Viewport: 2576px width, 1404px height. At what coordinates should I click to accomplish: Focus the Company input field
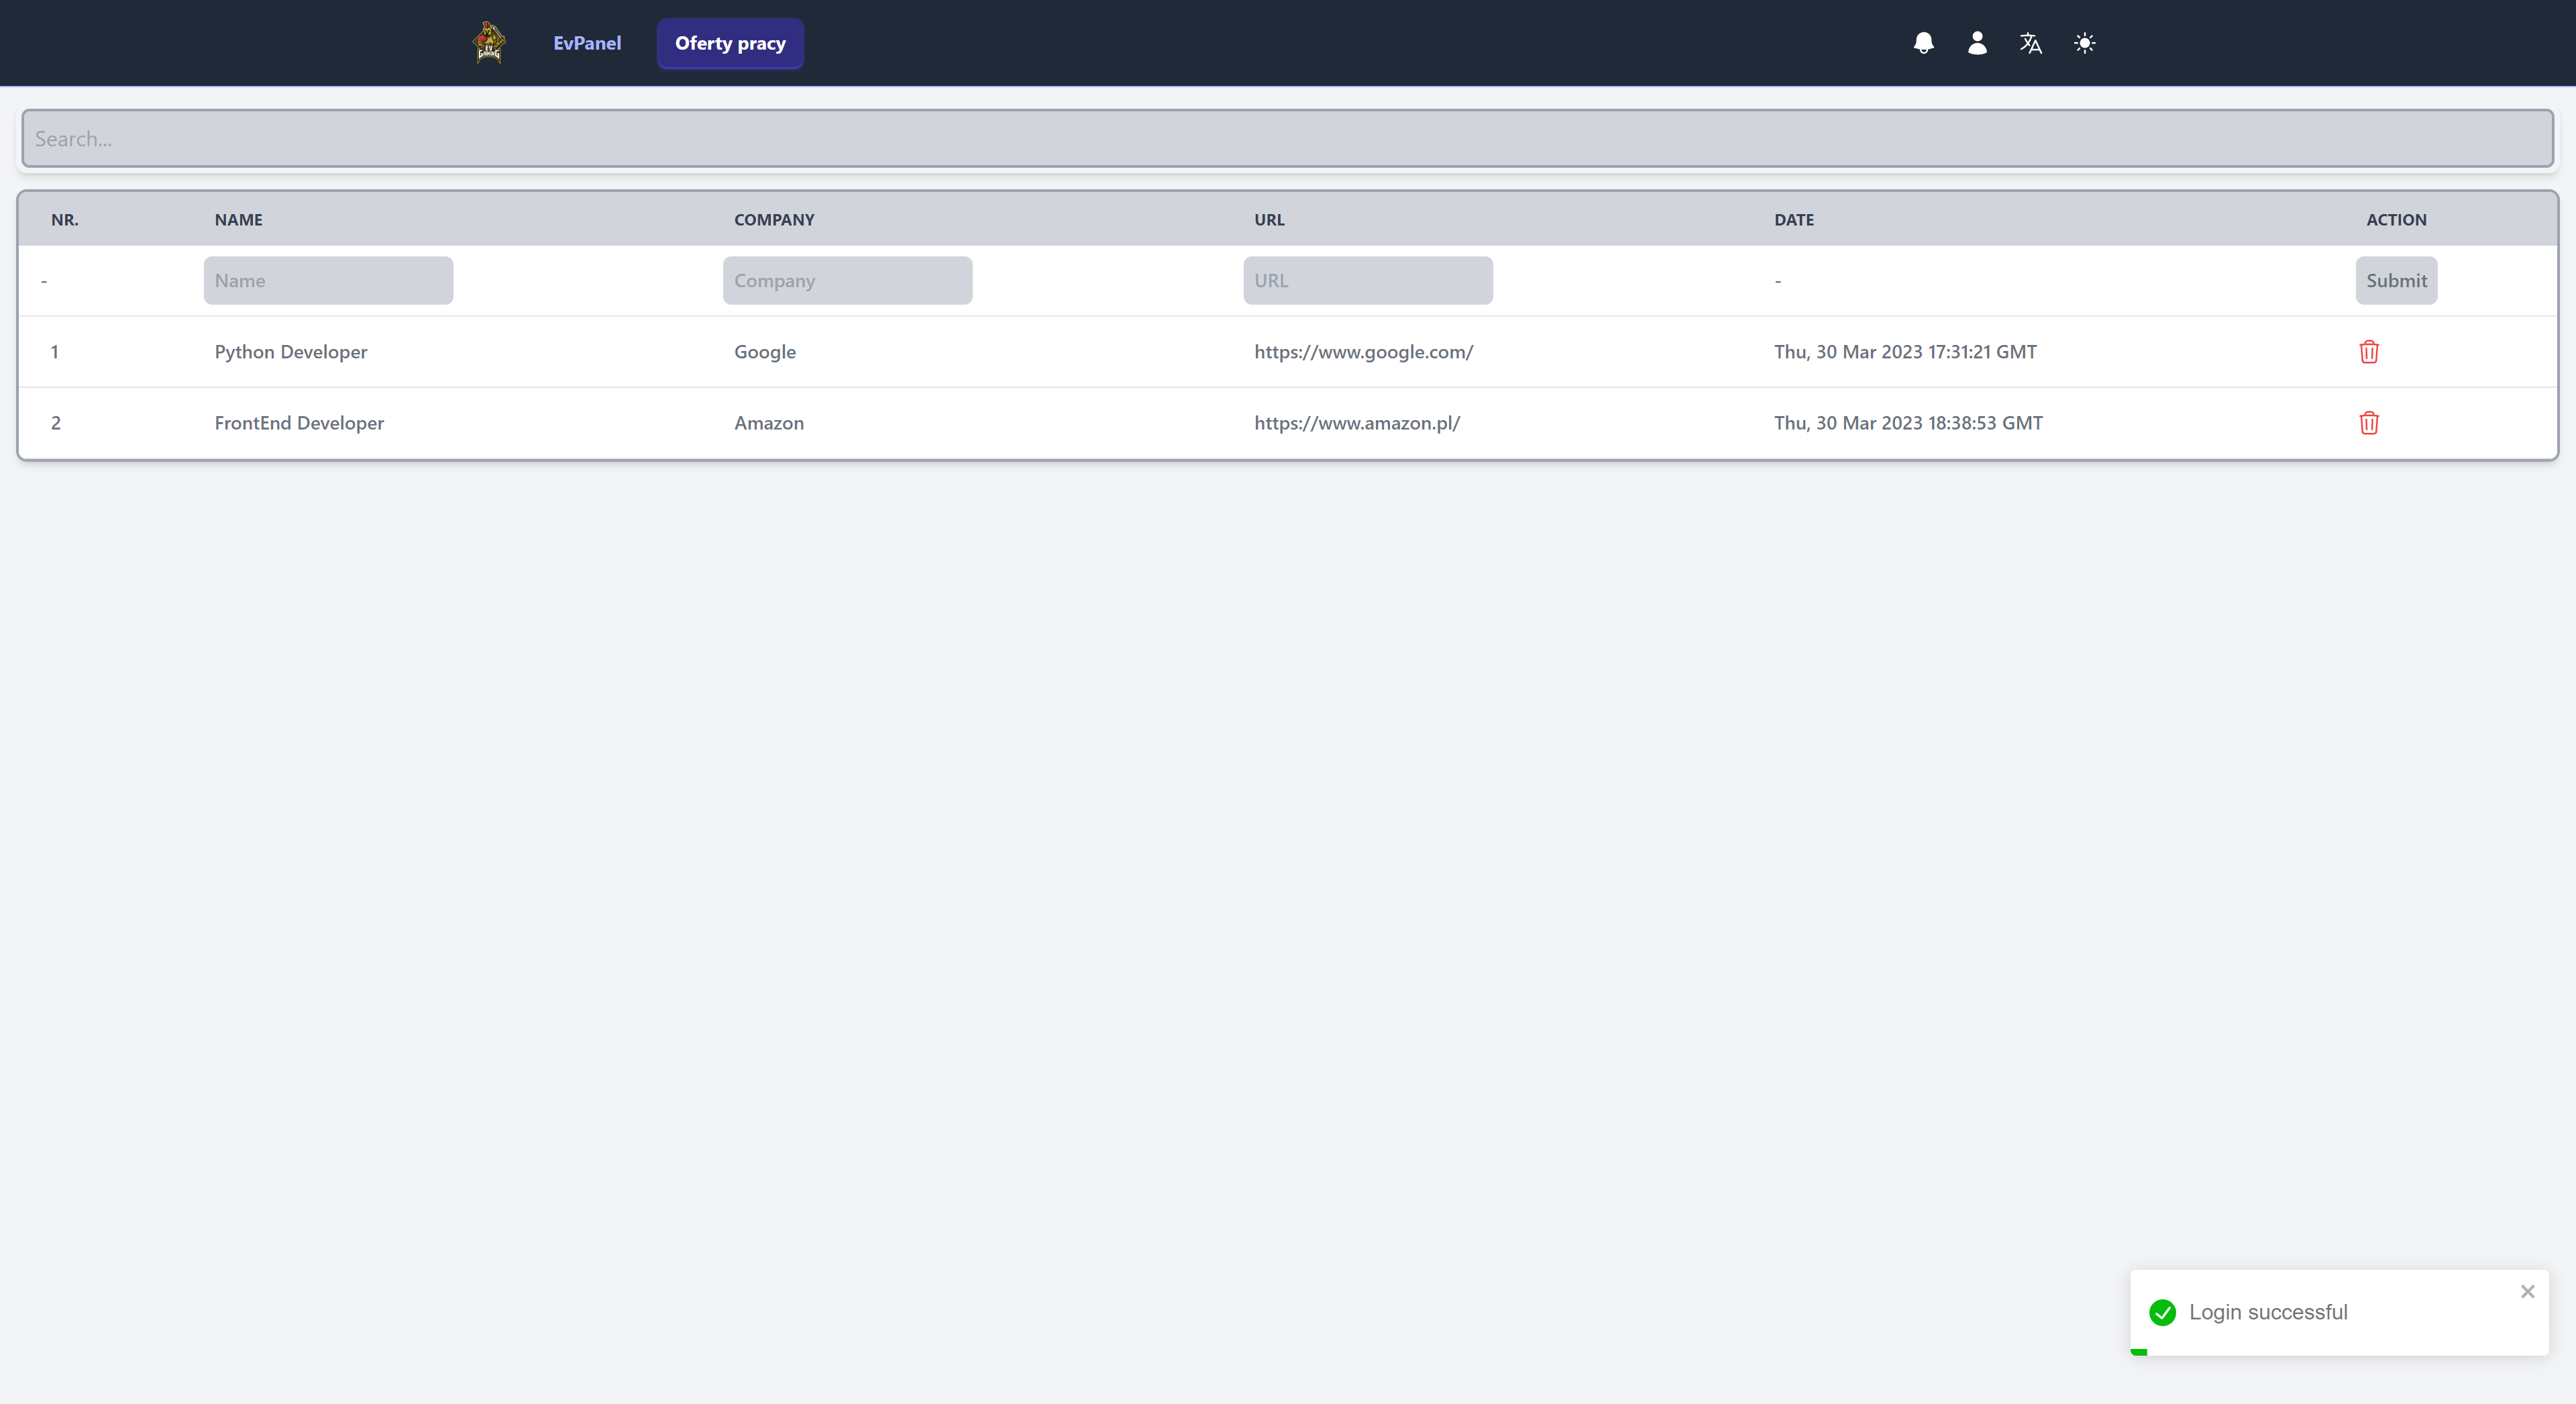coord(847,281)
